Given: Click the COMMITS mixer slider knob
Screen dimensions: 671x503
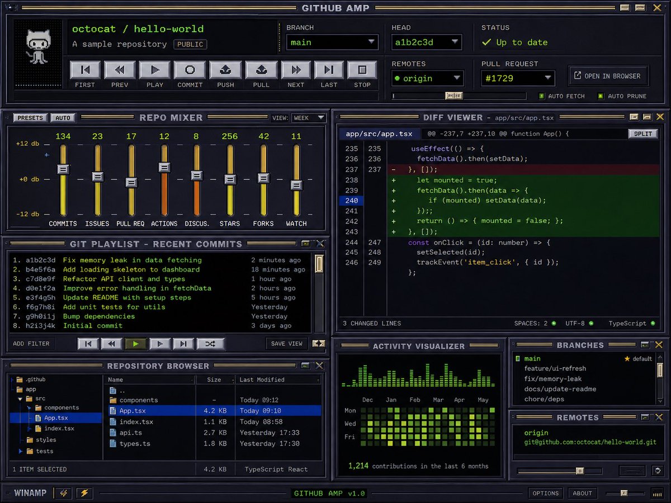Looking at the screenshot, I should tap(63, 169).
